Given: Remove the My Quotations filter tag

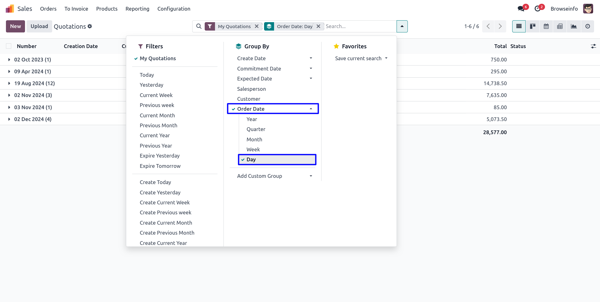Looking at the screenshot, I should (x=257, y=27).
